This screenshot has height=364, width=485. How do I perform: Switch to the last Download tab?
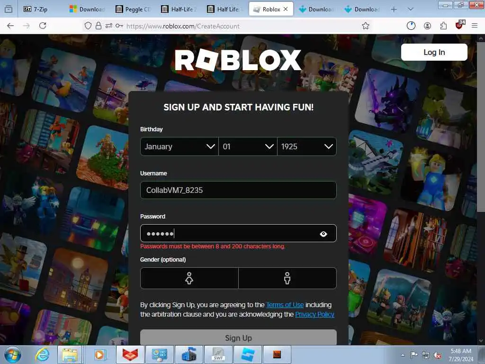363,9
